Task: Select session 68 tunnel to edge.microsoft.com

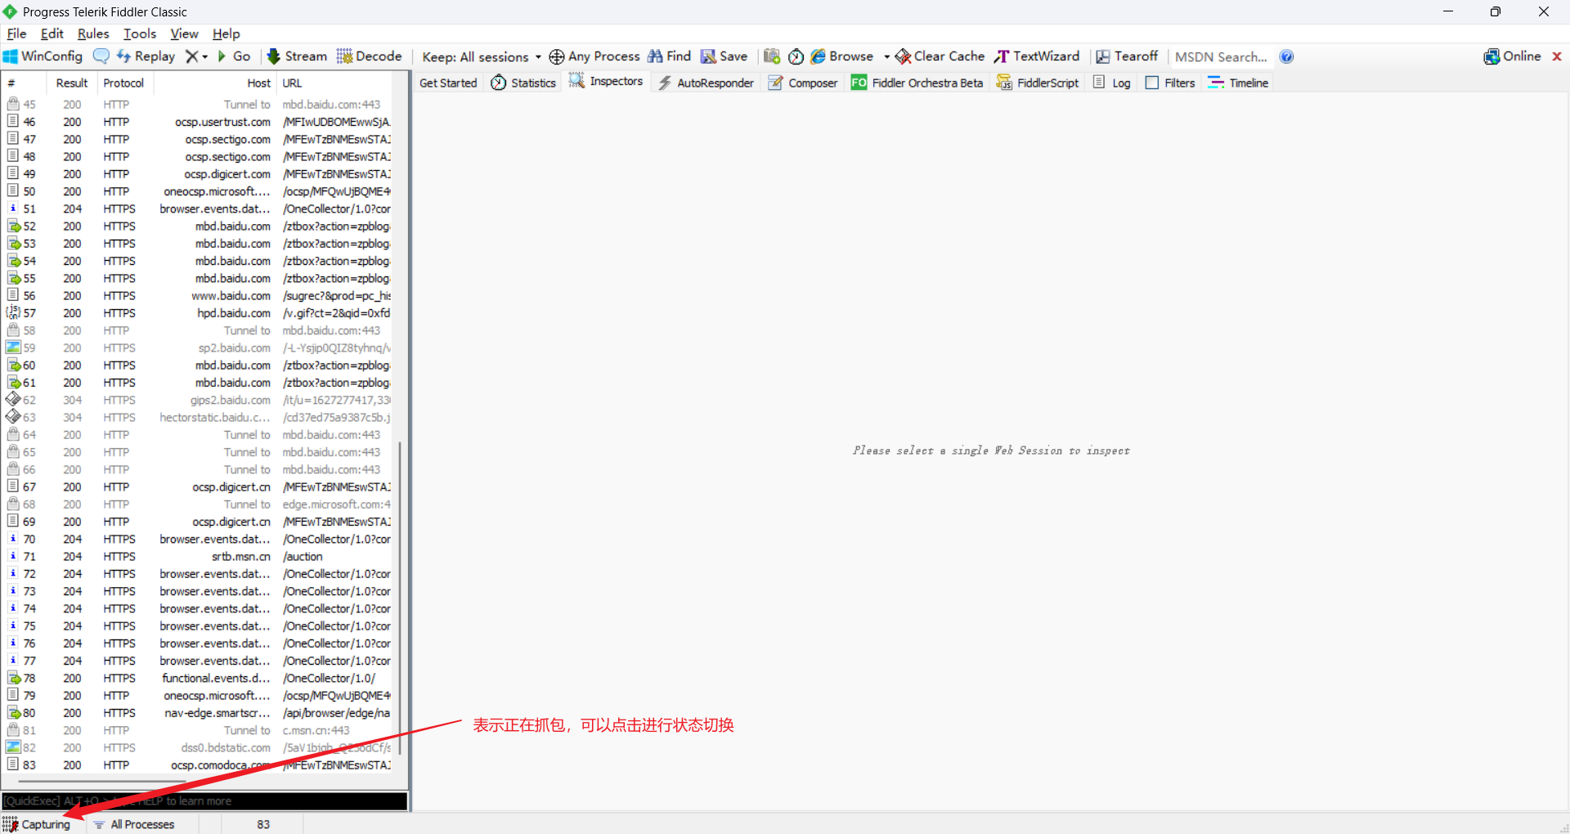Action: 198,504
